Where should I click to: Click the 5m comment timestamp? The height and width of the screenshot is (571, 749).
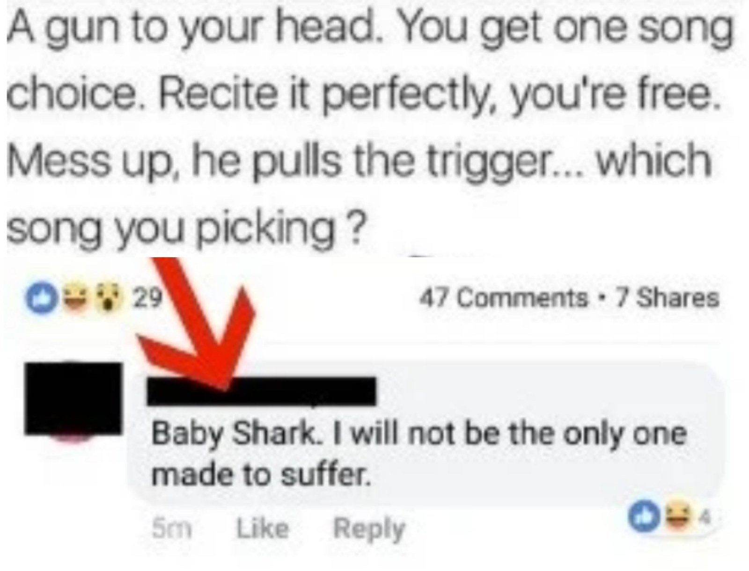click(x=172, y=529)
